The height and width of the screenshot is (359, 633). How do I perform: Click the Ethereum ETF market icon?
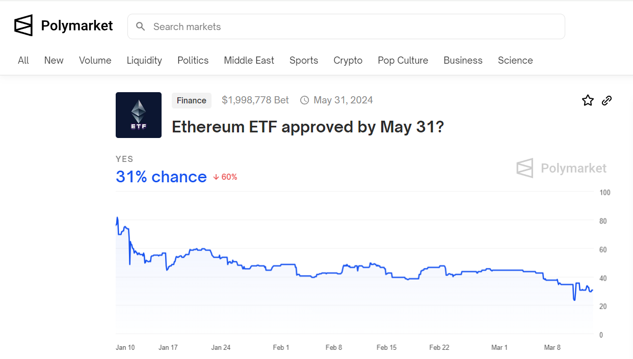(138, 115)
